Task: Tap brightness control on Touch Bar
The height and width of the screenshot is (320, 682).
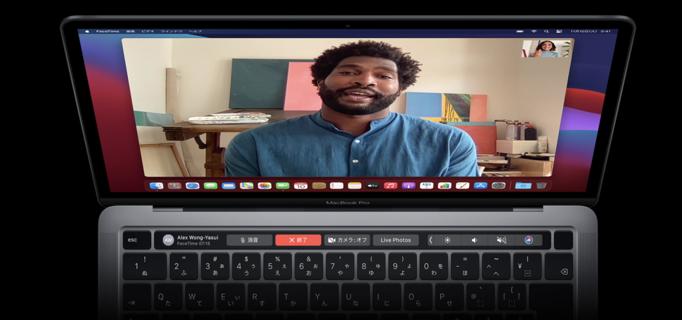Action: point(447,240)
